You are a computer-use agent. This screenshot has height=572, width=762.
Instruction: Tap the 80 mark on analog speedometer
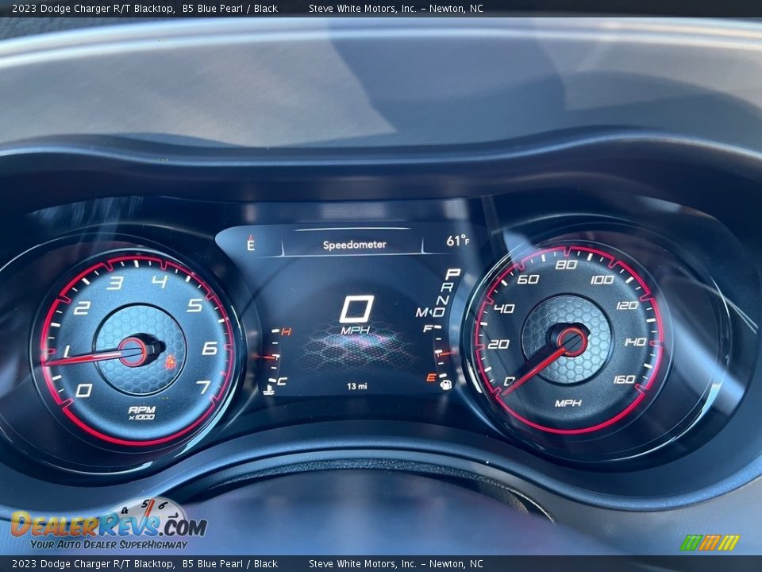coord(566,265)
